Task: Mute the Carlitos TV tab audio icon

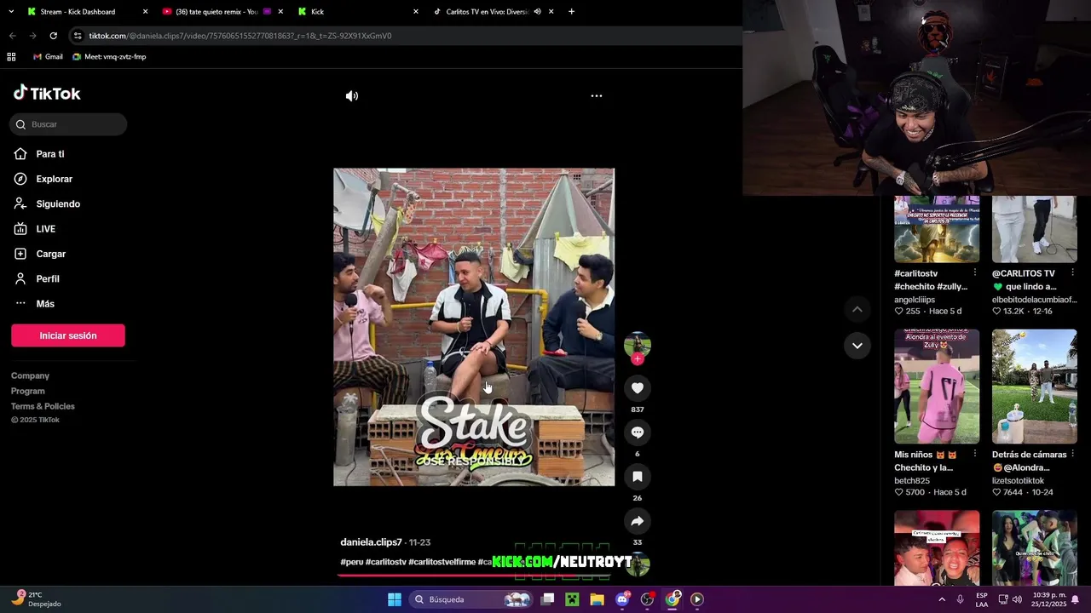Action: pyautogui.click(x=537, y=12)
